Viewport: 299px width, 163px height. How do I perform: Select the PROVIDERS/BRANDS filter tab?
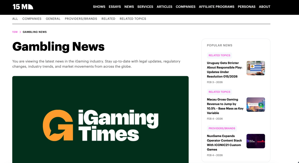click(x=81, y=19)
